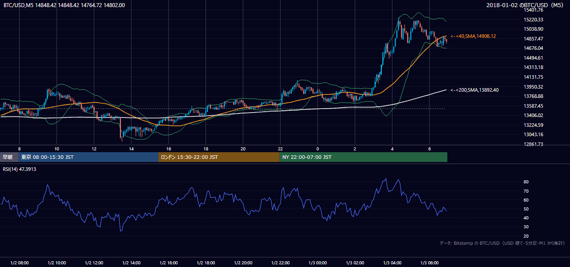Click hour label 16 under the price chart
The image size is (570, 267).
tap(169, 149)
